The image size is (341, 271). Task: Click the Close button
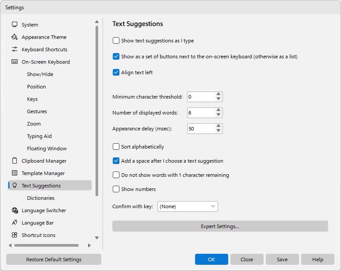(247, 259)
